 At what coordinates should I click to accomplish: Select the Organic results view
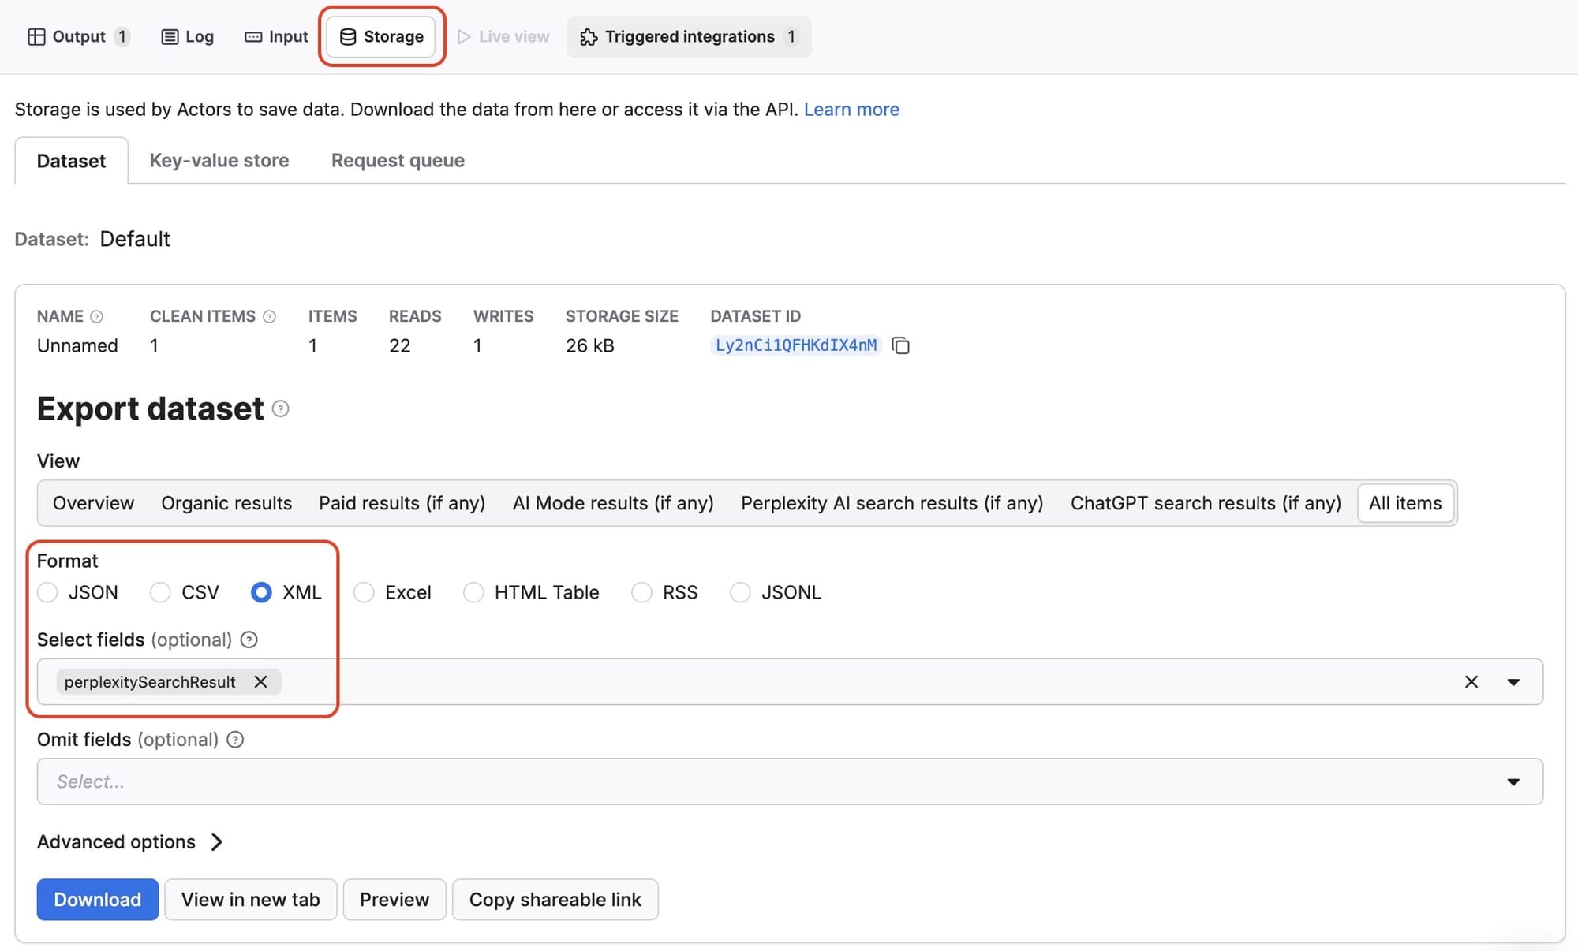click(x=226, y=502)
